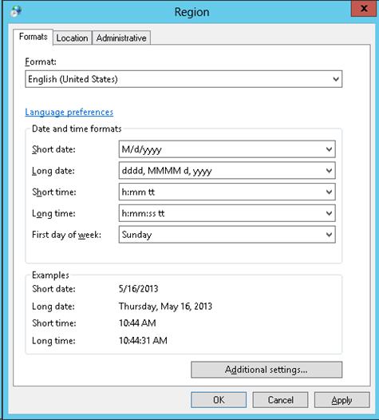The width and height of the screenshot is (379, 420).
Task: Click the Additional settings button
Action: [266, 370]
